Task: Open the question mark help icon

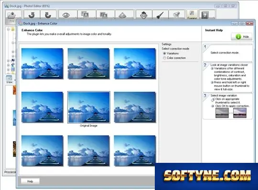Action: (205, 15)
